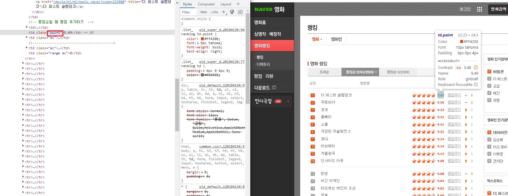
Task: Toggle the :hov element state panel
Action: pos(203,12)
